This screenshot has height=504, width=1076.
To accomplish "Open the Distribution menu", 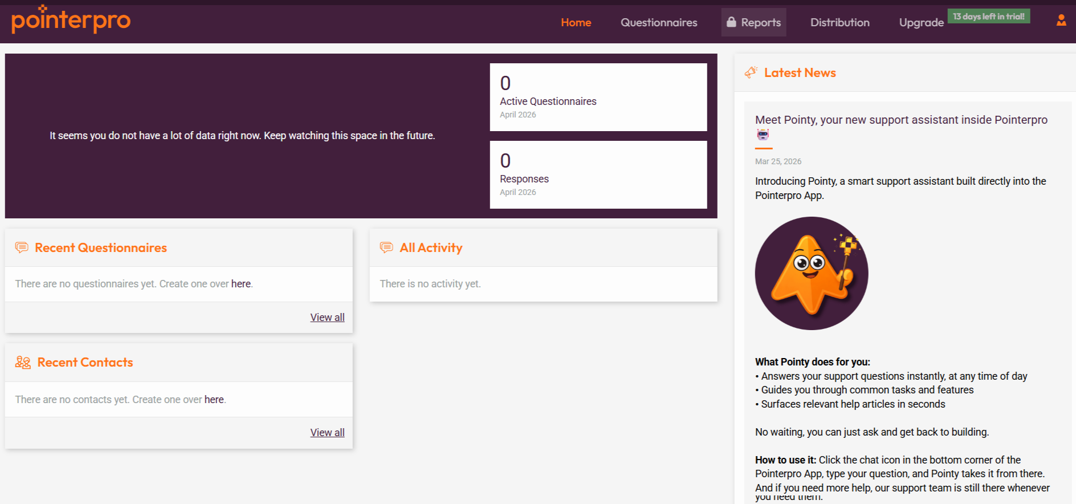I will coord(840,22).
